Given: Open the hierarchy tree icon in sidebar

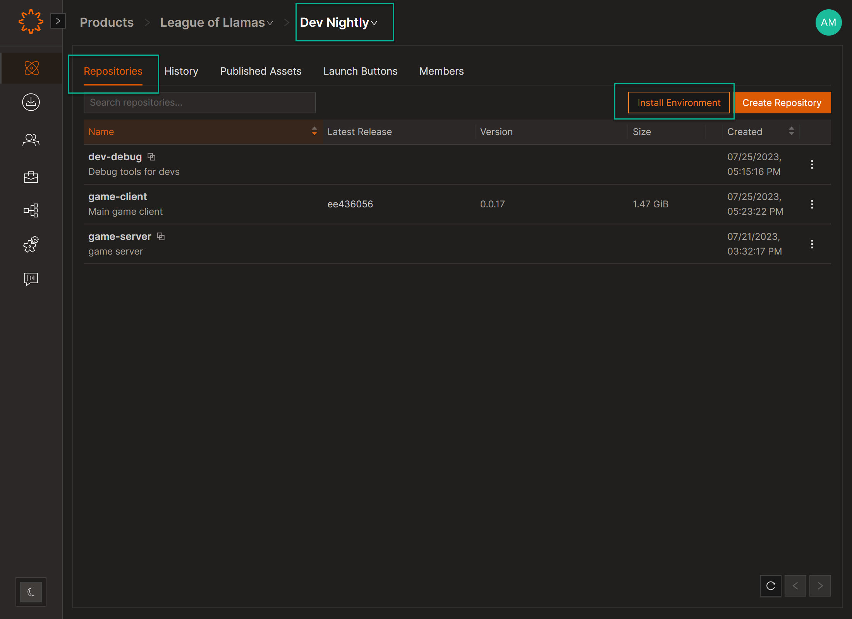Looking at the screenshot, I should [31, 210].
